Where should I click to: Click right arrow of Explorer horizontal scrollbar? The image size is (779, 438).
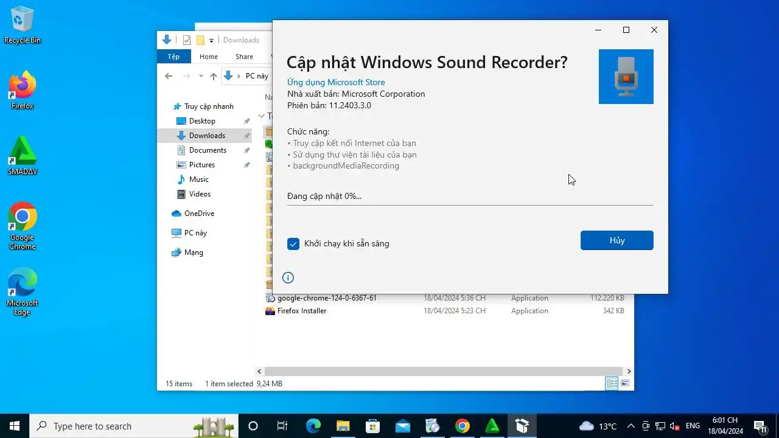[629, 371]
